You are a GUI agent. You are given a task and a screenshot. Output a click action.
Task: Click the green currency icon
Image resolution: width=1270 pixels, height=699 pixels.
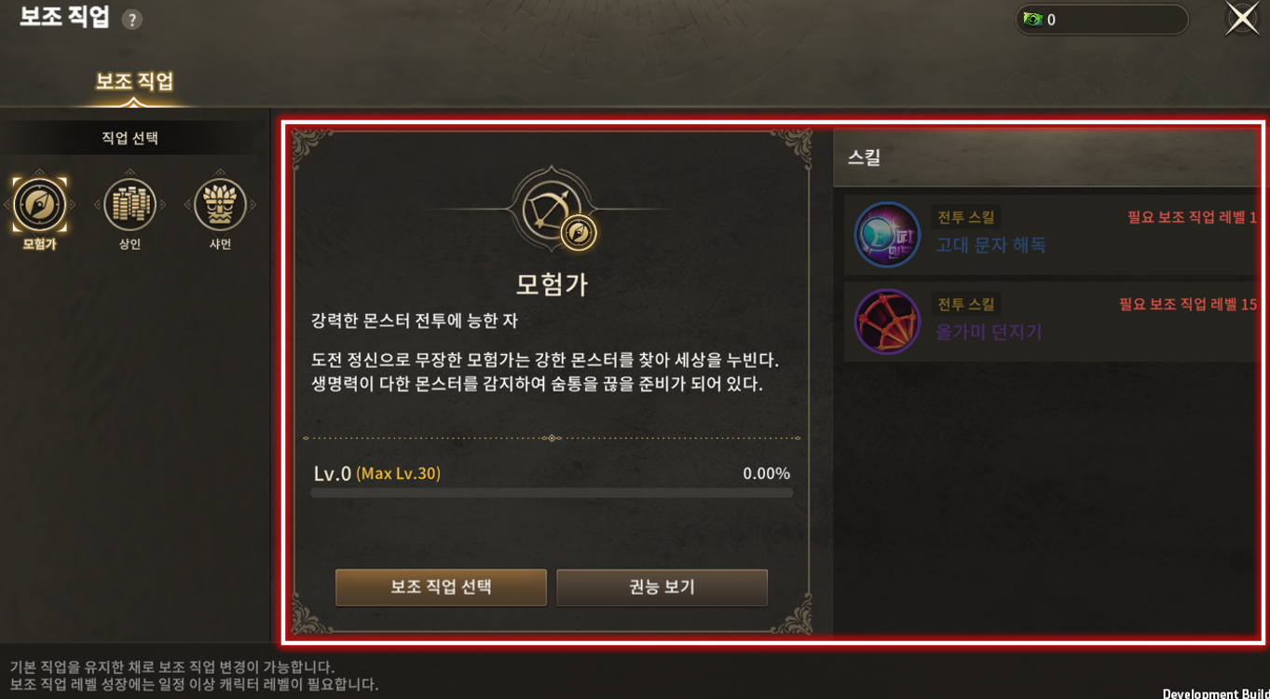tap(1032, 20)
